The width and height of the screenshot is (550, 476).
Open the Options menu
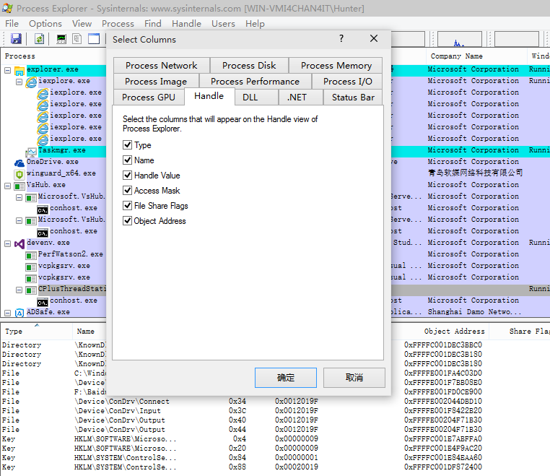click(x=45, y=24)
